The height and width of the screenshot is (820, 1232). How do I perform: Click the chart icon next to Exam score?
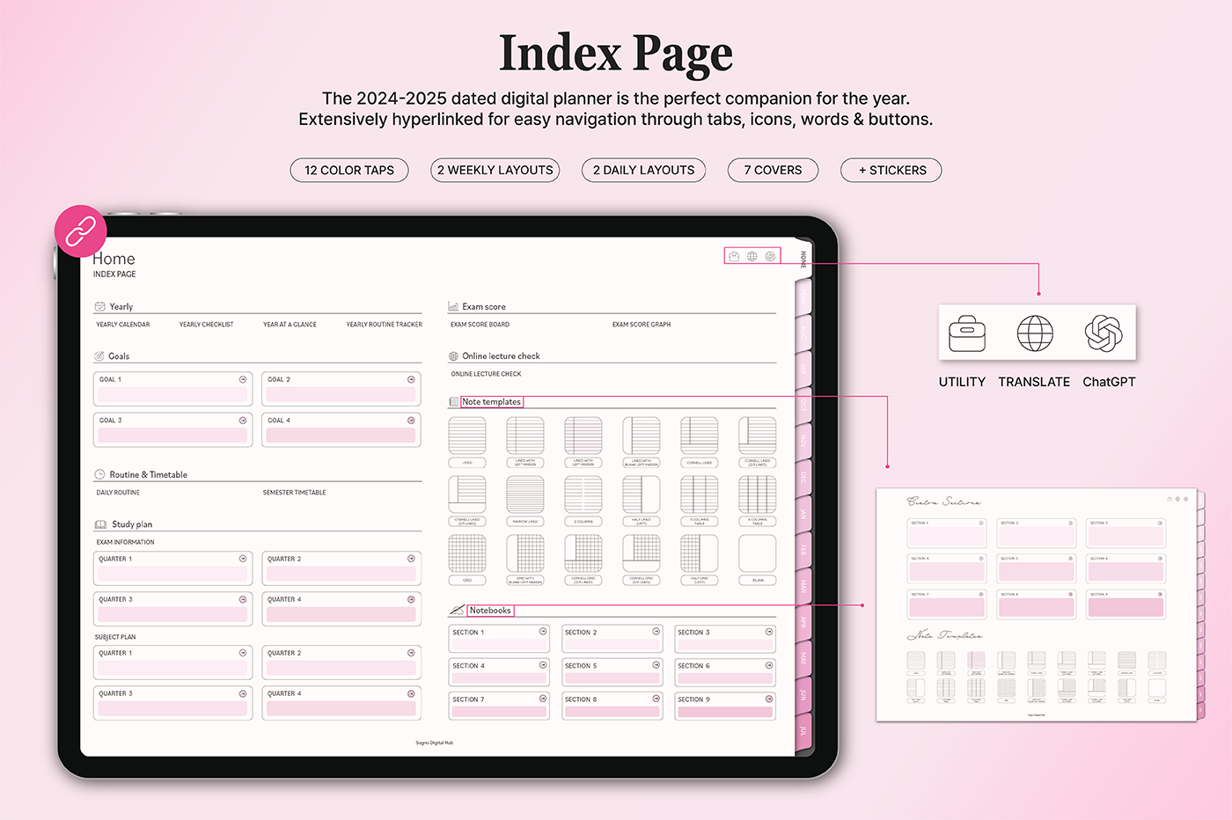pos(453,306)
